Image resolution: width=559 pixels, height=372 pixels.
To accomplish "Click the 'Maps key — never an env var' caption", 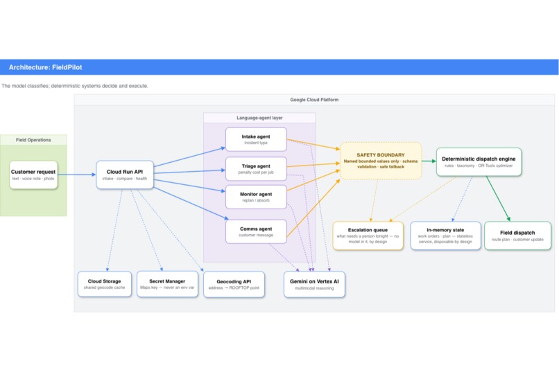I will (167, 287).
